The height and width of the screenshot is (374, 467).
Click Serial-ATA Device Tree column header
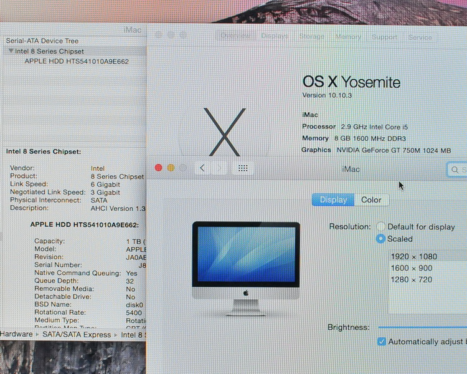pos(42,41)
